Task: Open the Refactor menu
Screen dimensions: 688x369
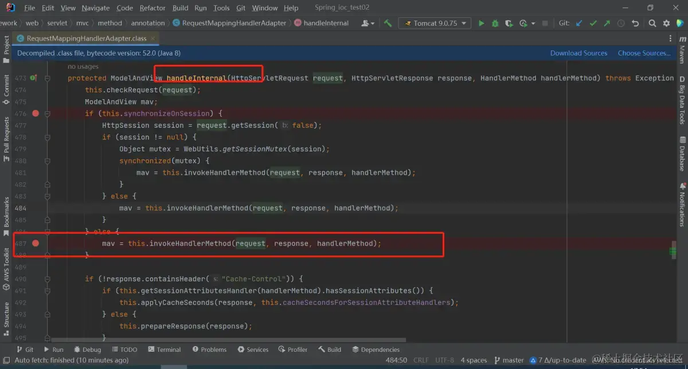Action: [x=152, y=8]
